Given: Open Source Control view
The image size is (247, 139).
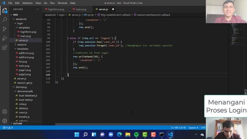Looking at the screenshot, I should pyautogui.click(x=5, y=29).
